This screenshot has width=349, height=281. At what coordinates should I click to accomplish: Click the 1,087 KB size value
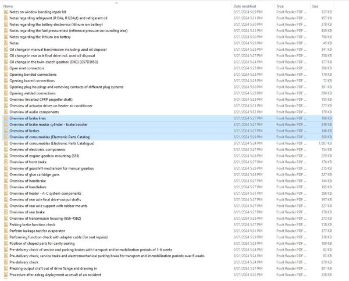pyautogui.click(x=325, y=143)
